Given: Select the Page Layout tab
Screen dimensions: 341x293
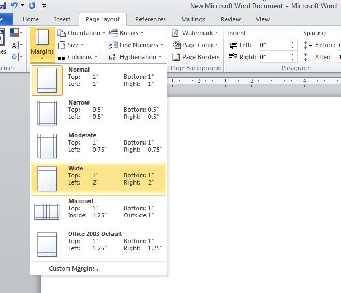Looking at the screenshot, I should pos(103,19).
